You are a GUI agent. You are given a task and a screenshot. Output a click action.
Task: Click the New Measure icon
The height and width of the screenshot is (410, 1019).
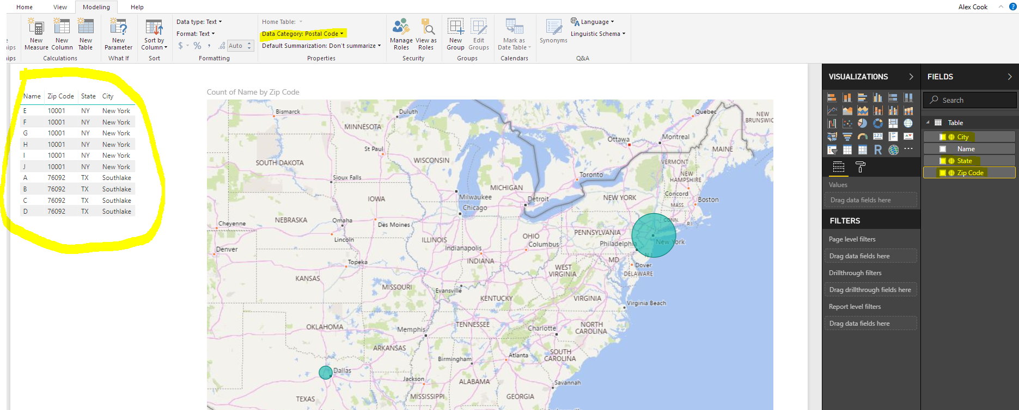point(36,35)
